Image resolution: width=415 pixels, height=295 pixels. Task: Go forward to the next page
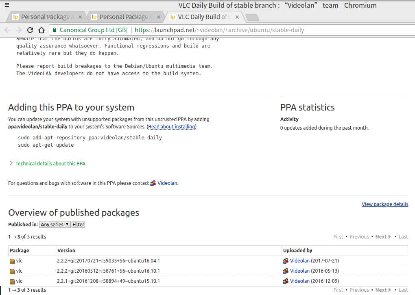click(19, 30)
